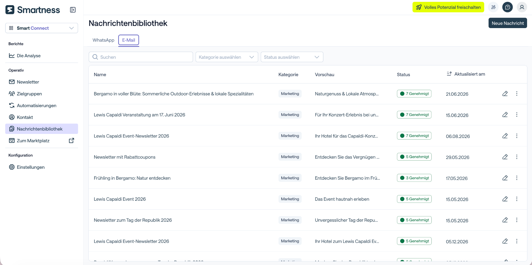Edit Lewis Capaldi Event 2026 message
The height and width of the screenshot is (265, 532).
505,199
